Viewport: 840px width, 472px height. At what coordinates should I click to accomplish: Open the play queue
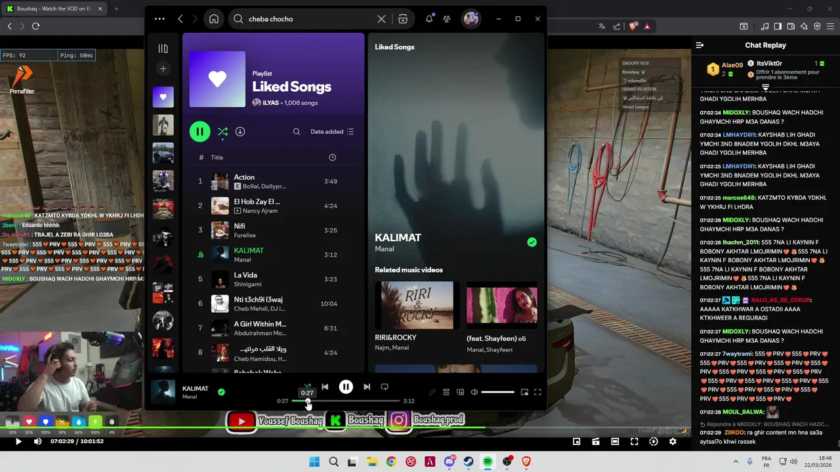click(446, 392)
